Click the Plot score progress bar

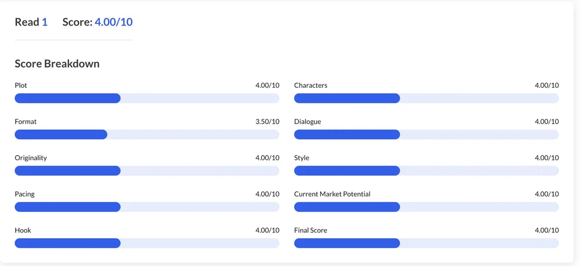coord(147,98)
